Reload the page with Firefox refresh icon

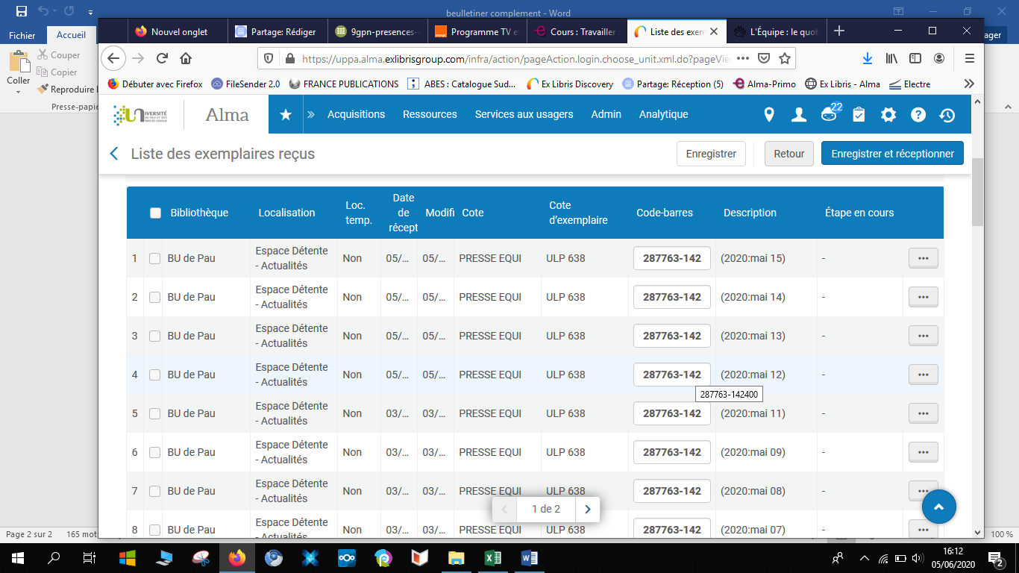162,58
